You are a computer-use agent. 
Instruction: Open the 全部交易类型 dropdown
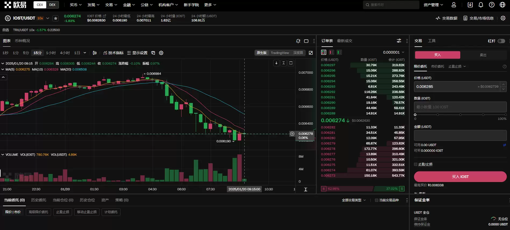354,200
